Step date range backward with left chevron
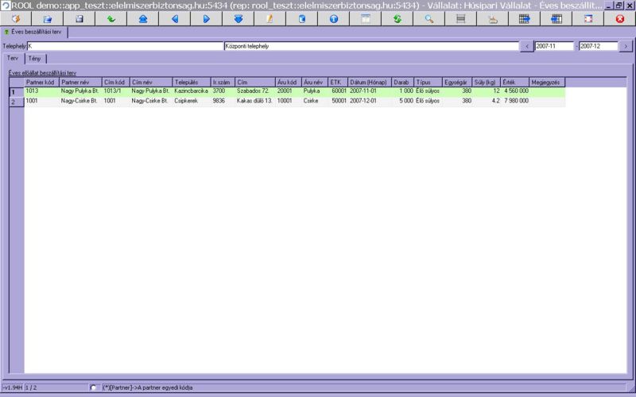 [x=526, y=46]
